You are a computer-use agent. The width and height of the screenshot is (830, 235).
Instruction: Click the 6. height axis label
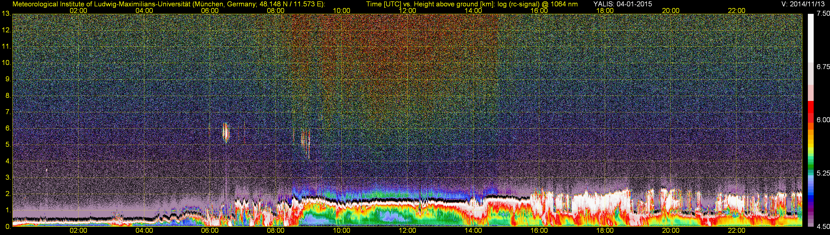(x=8, y=129)
